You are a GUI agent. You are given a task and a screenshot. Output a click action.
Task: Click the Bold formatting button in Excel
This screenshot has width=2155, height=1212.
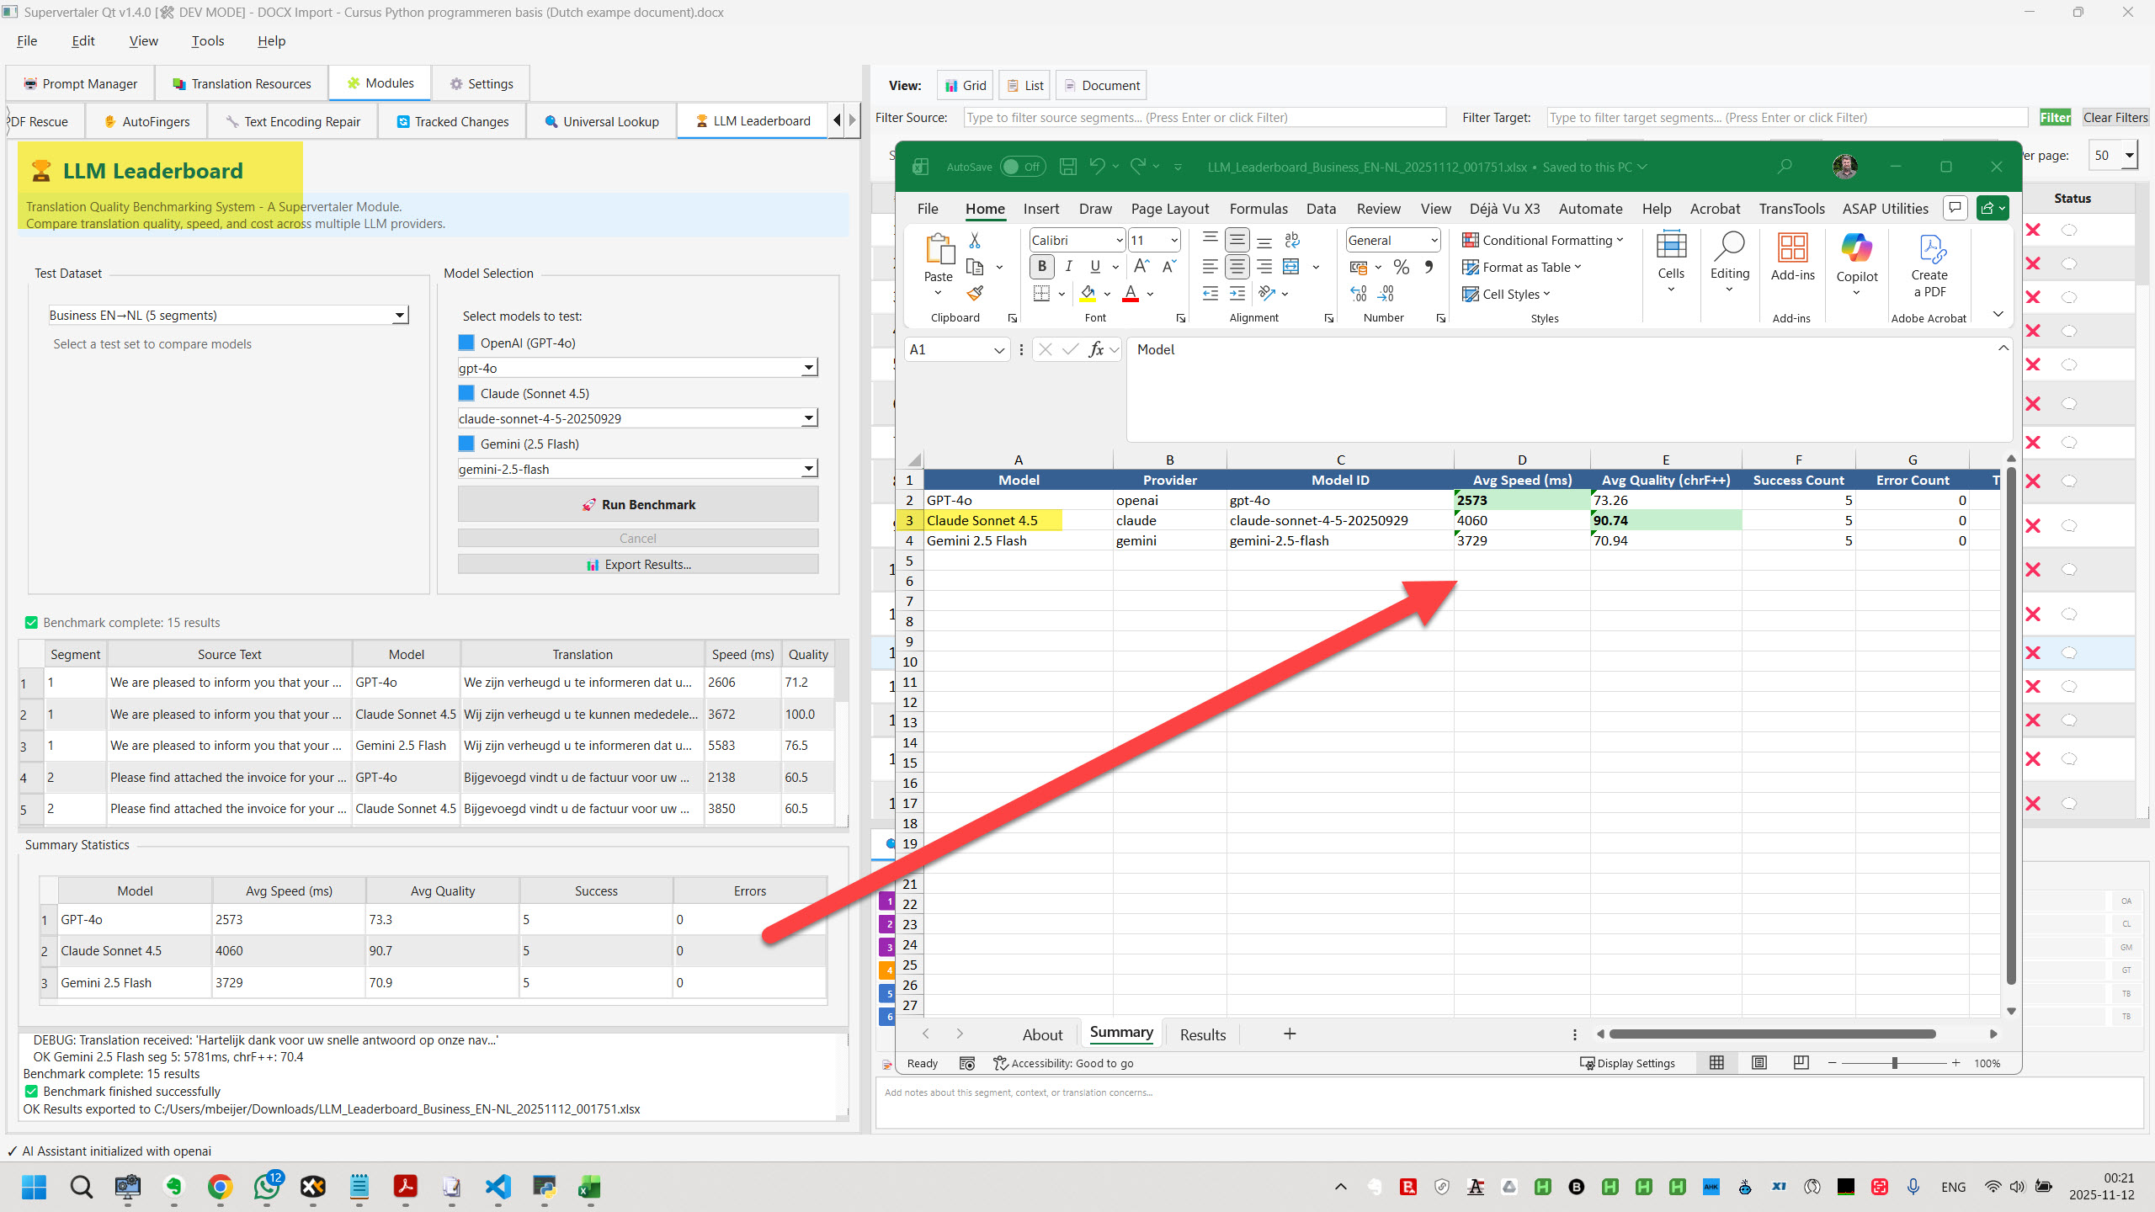(1041, 267)
